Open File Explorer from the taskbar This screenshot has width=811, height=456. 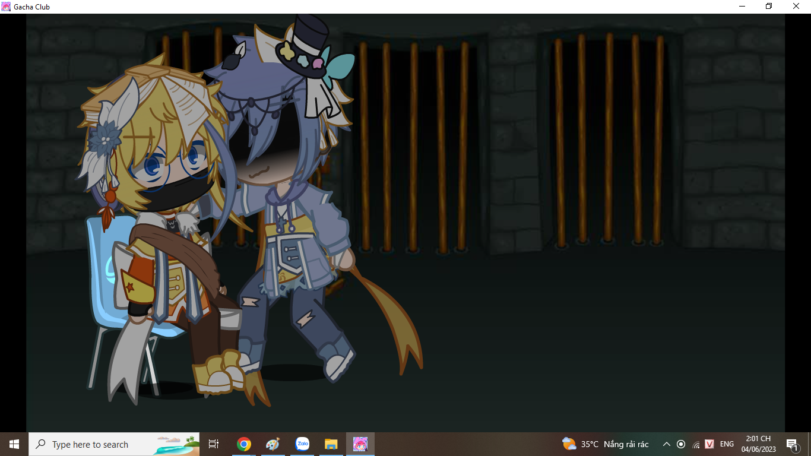331,444
